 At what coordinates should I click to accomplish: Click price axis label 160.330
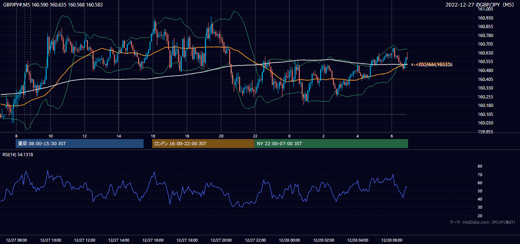(x=485, y=88)
